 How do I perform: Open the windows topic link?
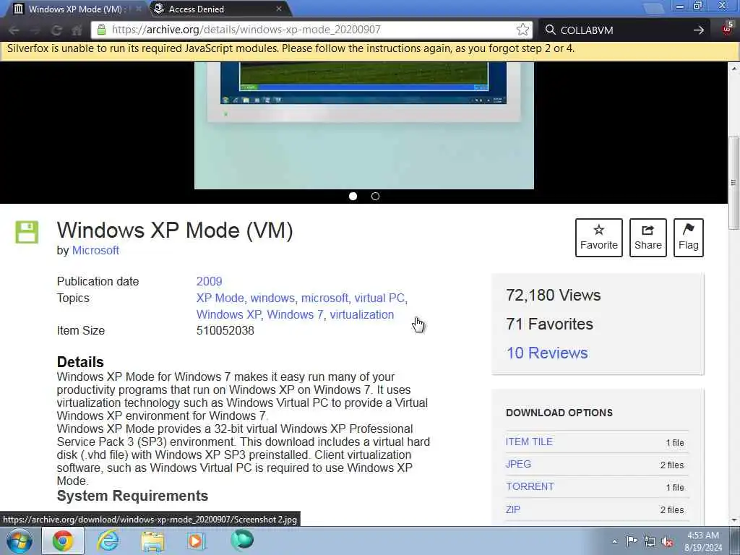tap(272, 298)
